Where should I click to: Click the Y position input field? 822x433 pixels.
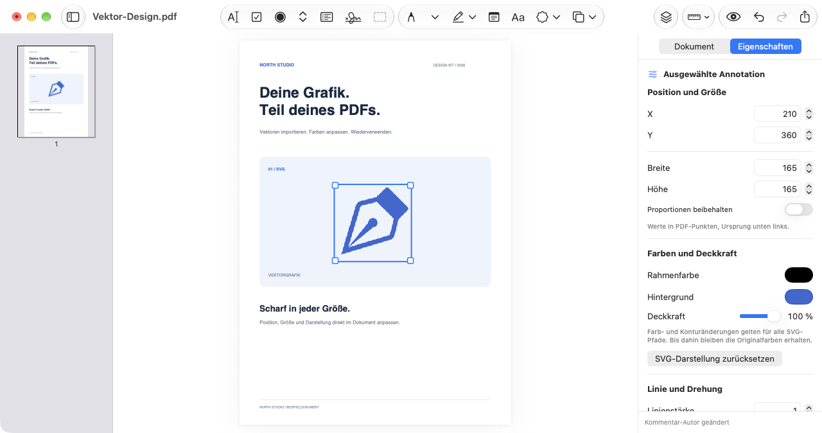click(x=777, y=135)
